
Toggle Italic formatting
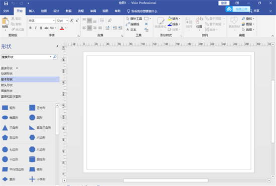coord(36,28)
